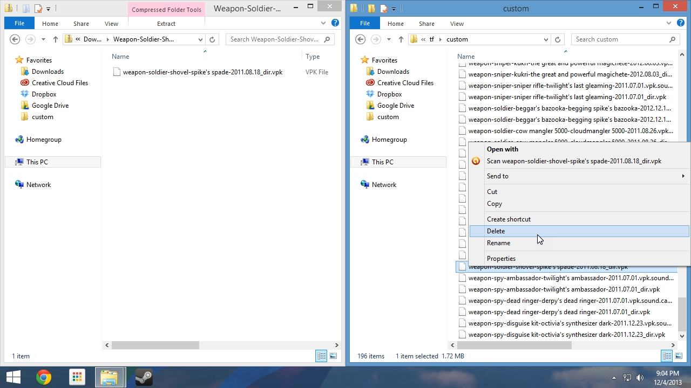Expand the ribbon in Weapon-Soldier window
The height and width of the screenshot is (388, 691).
[324, 23]
